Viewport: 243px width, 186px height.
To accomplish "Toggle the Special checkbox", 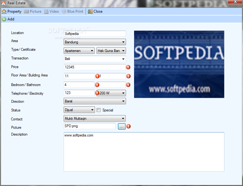I will click(x=99, y=110).
